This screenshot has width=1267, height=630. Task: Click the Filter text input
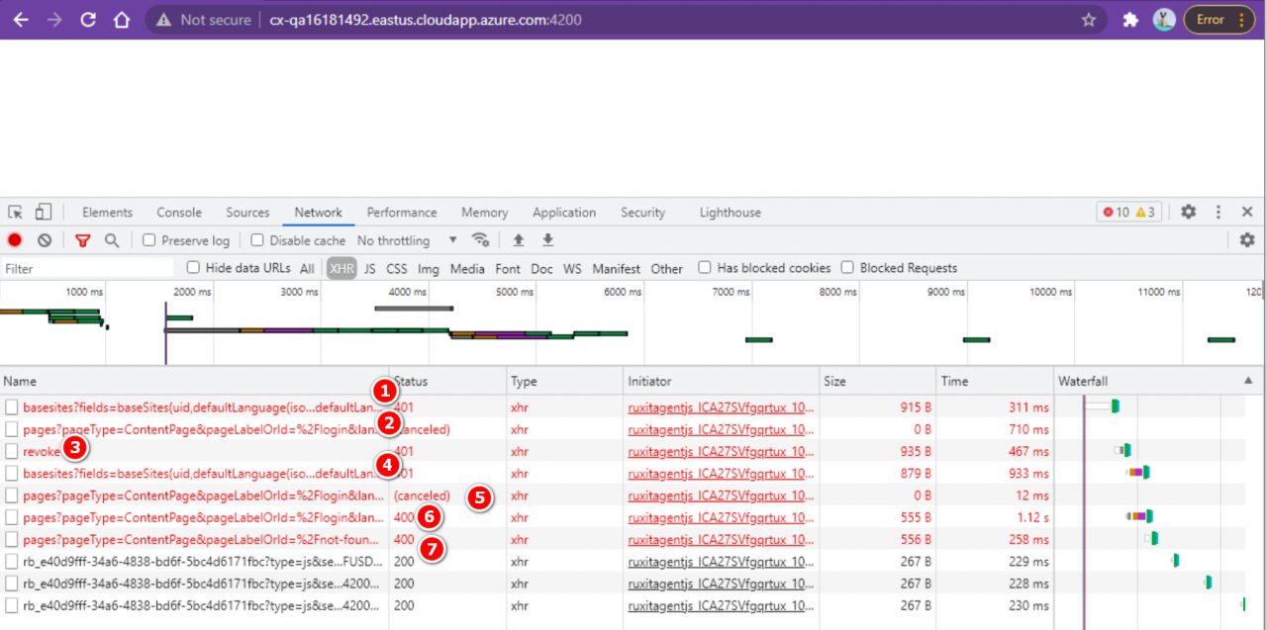[x=87, y=269]
